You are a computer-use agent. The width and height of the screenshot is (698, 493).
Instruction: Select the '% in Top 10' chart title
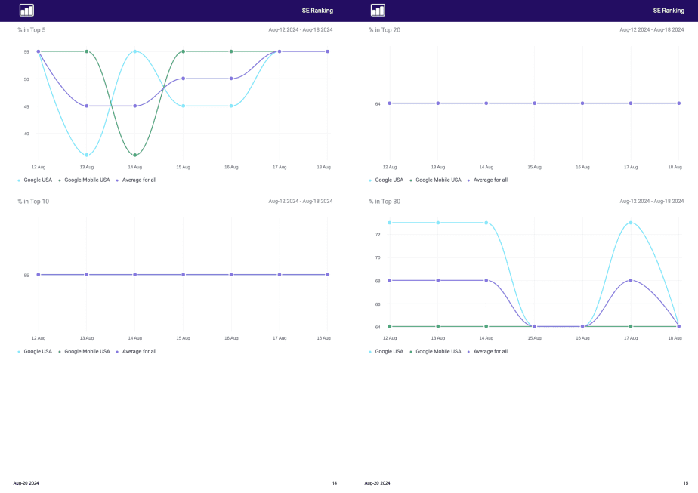coord(33,201)
